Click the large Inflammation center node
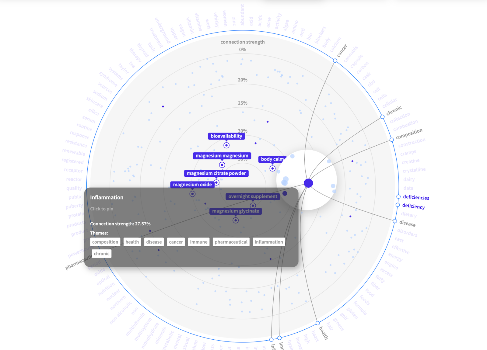This screenshot has width=487, height=350. pos(308,183)
